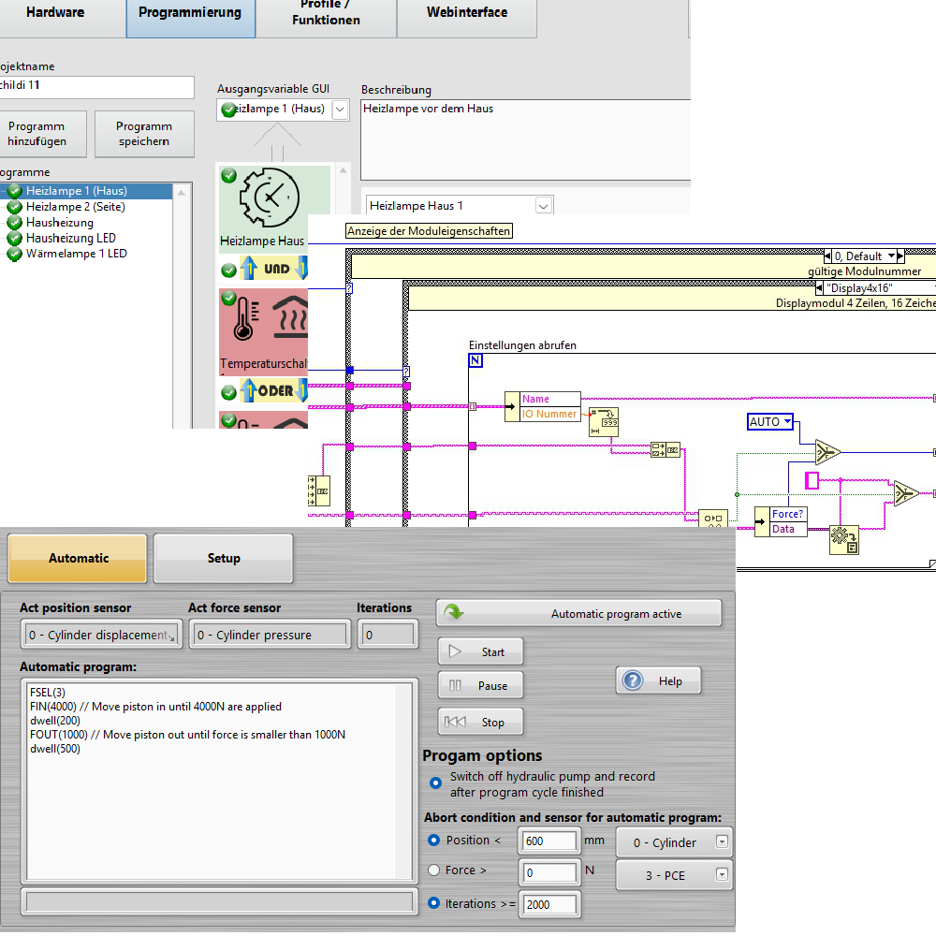
Task: Select the Position < abort condition radio
Action: point(434,841)
